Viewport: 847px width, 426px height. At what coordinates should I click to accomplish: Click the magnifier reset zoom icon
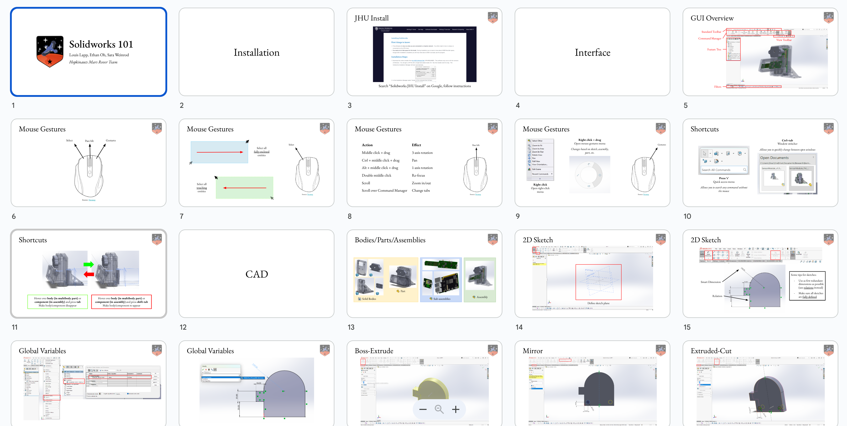pyautogui.click(x=439, y=409)
